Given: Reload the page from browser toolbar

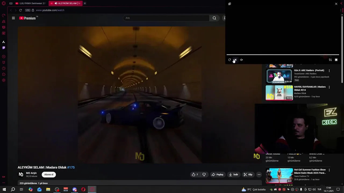Looking at the screenshot, I should click(20, 10).
